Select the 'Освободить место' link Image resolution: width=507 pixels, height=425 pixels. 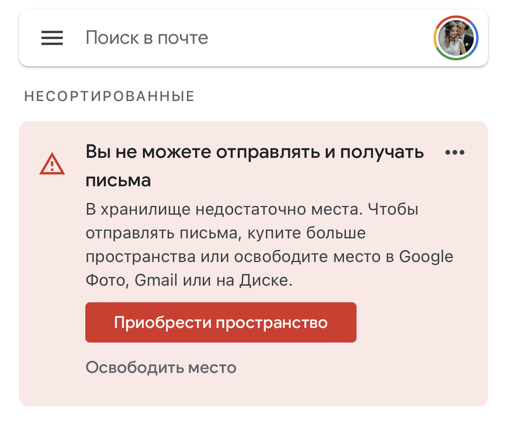pyautogui.click(x=161, y=367)
